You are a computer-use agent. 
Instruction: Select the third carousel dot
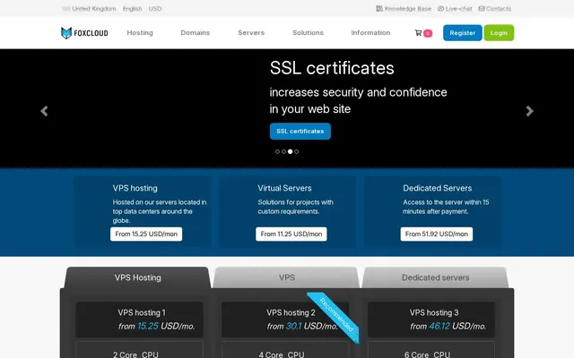point(290,151)
